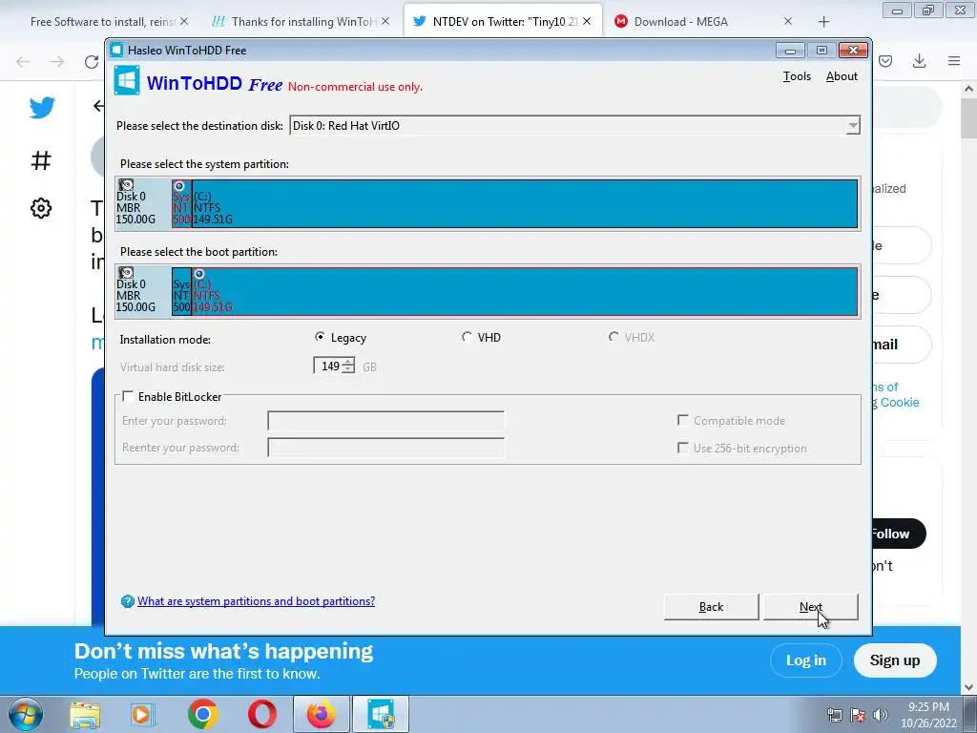Click the help question-mark icon
The image size is (977, 733).
(128, 601)
